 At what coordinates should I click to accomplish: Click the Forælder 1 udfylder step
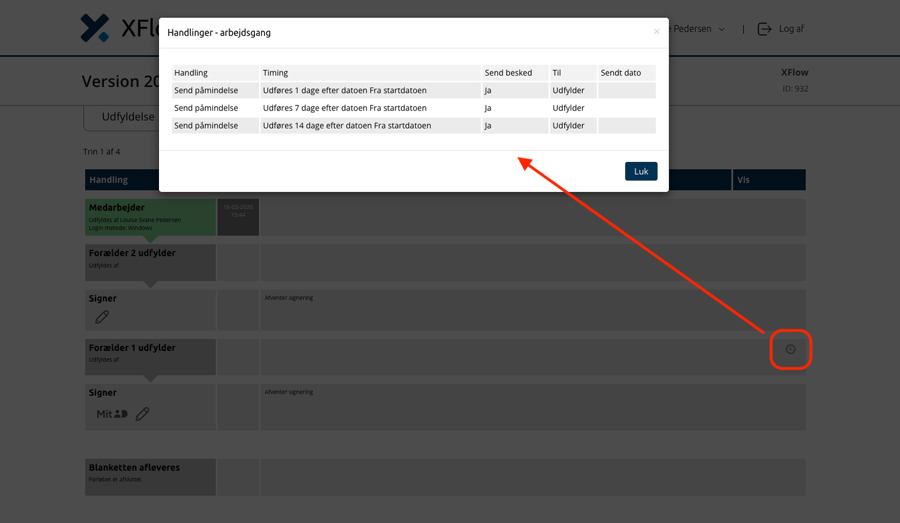[151, 357]
